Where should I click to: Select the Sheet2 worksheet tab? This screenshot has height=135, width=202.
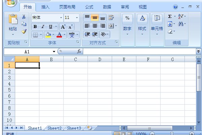[x=54, y=128]
